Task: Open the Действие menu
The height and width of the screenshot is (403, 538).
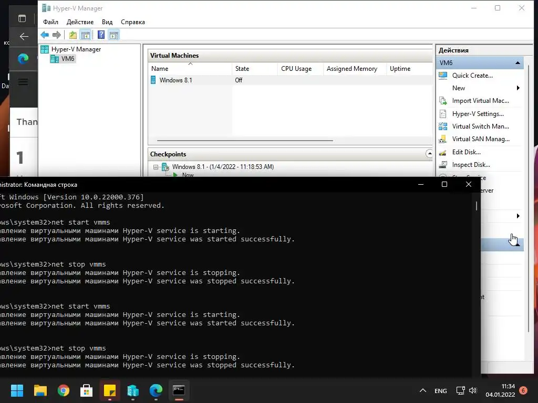Action: click(80, 22)
